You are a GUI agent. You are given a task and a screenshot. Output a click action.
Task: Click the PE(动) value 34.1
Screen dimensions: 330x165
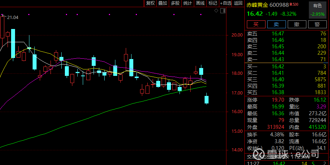pos(321,148)
